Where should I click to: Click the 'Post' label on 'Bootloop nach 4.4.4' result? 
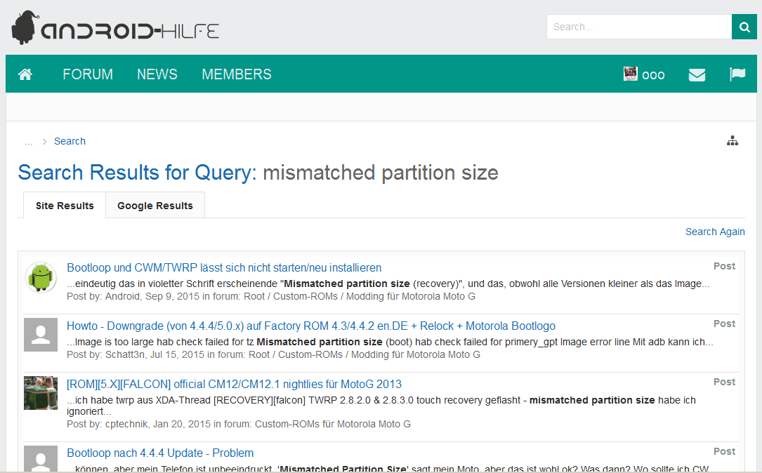pos(724,452)
